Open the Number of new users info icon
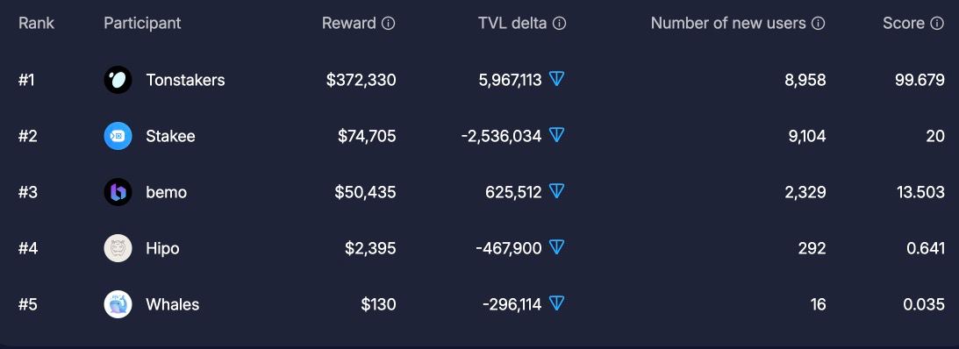This screenshot has width=959, height=349. click(x=819, y=24)
